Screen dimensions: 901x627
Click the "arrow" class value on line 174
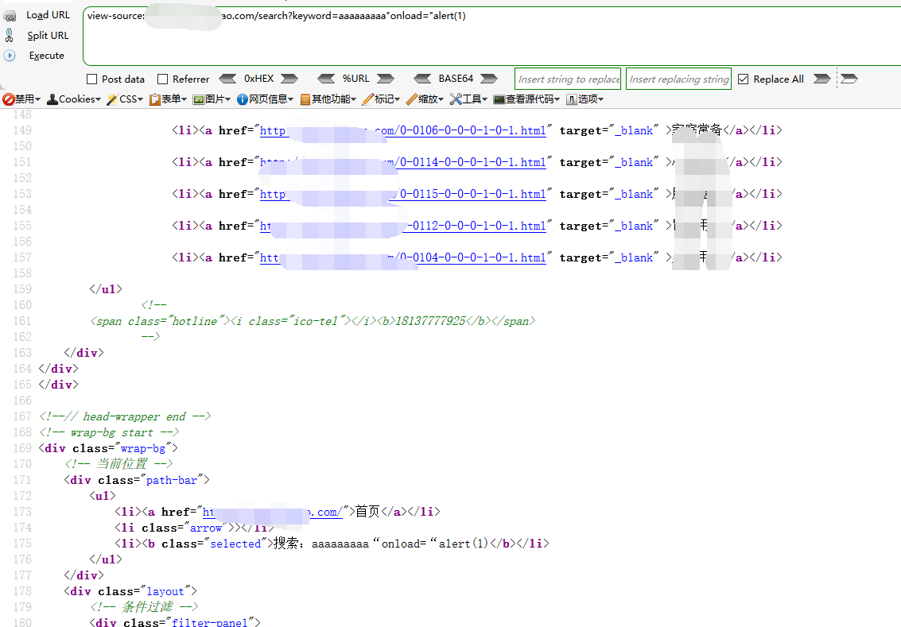pyautogui.click(x=206, y=528)
